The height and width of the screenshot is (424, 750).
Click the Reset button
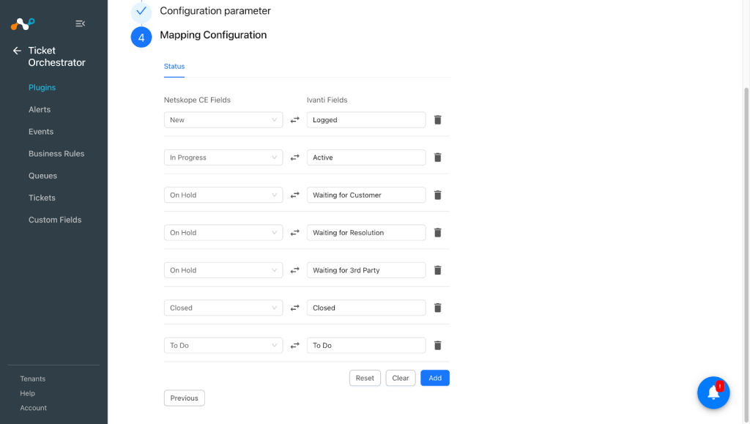pos(365,378)
